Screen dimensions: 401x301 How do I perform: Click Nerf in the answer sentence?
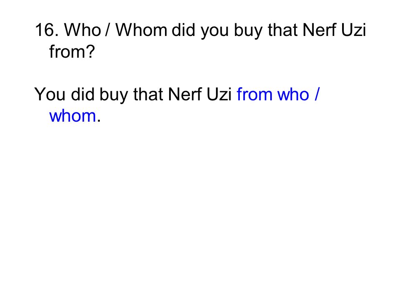[x=184, y=94]
